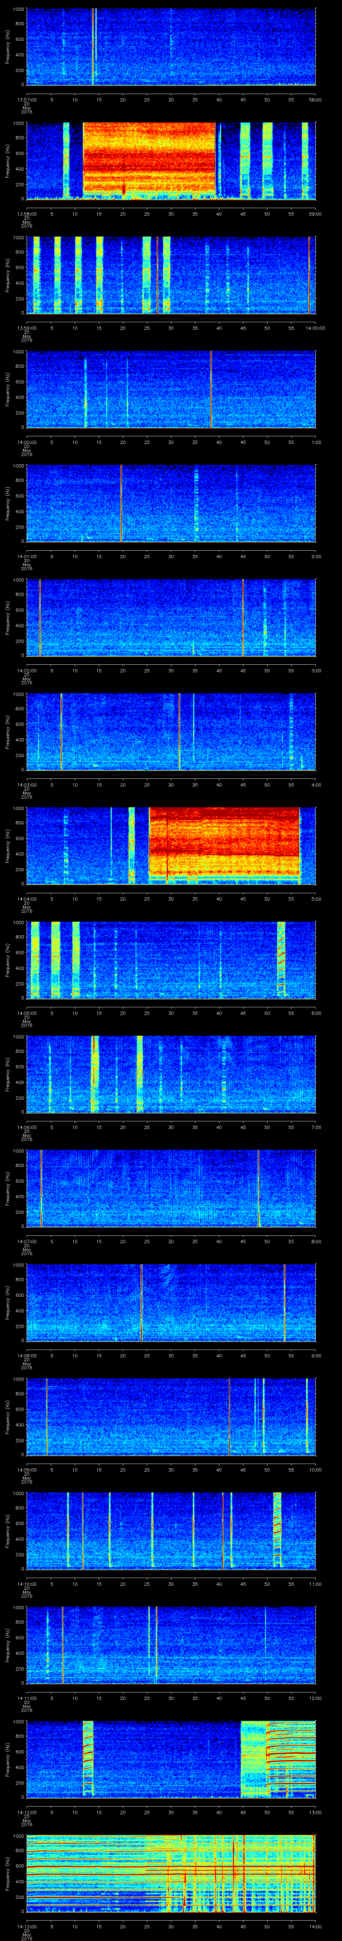The width and height of the screenshot is (342, 1941).
Task: Click the 5:00 end time label
Action: tap(316, 899)
